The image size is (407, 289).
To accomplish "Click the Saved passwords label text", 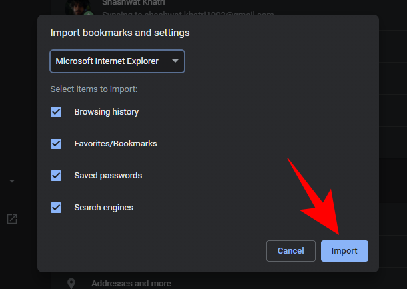I will tap(108, 176).
